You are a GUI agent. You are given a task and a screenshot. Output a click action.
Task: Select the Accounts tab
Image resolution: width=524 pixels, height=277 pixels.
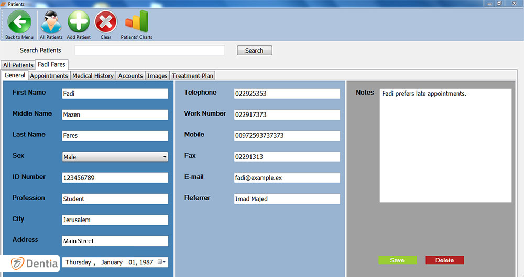coord(130,76)
